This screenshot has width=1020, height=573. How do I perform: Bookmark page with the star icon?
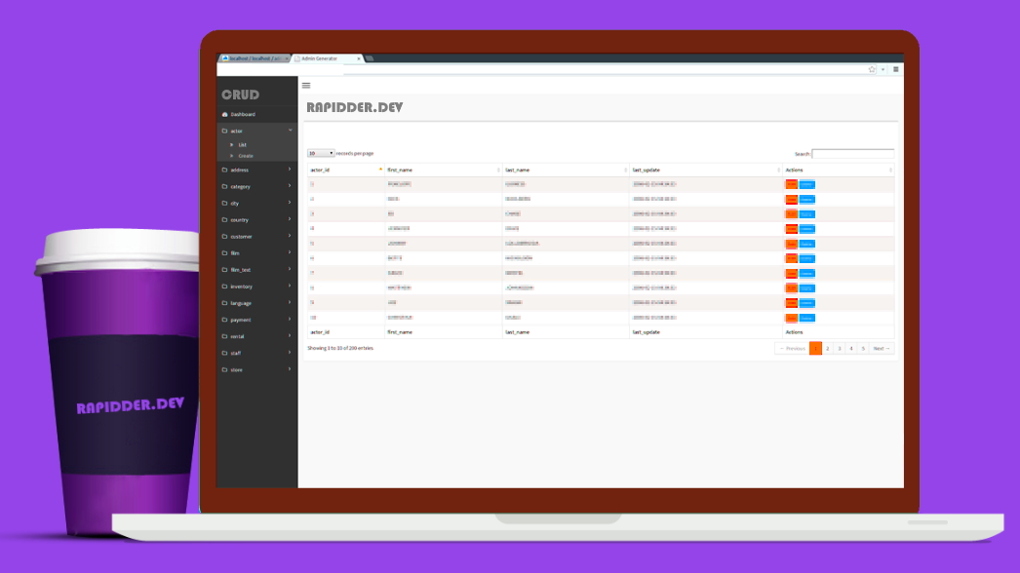[x=872, y=69]
